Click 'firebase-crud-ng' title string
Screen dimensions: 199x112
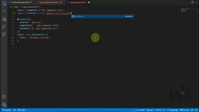pyautogui.click(x=39, y=38)
